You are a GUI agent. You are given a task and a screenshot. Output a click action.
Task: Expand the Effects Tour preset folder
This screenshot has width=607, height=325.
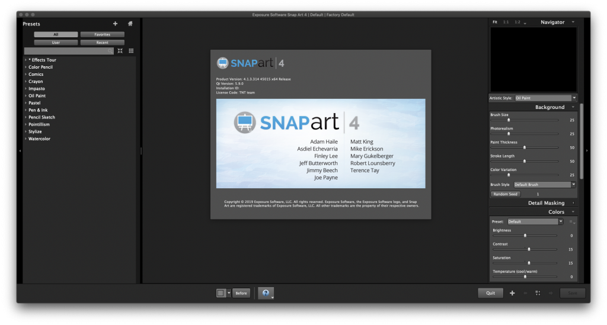point(25,60)
